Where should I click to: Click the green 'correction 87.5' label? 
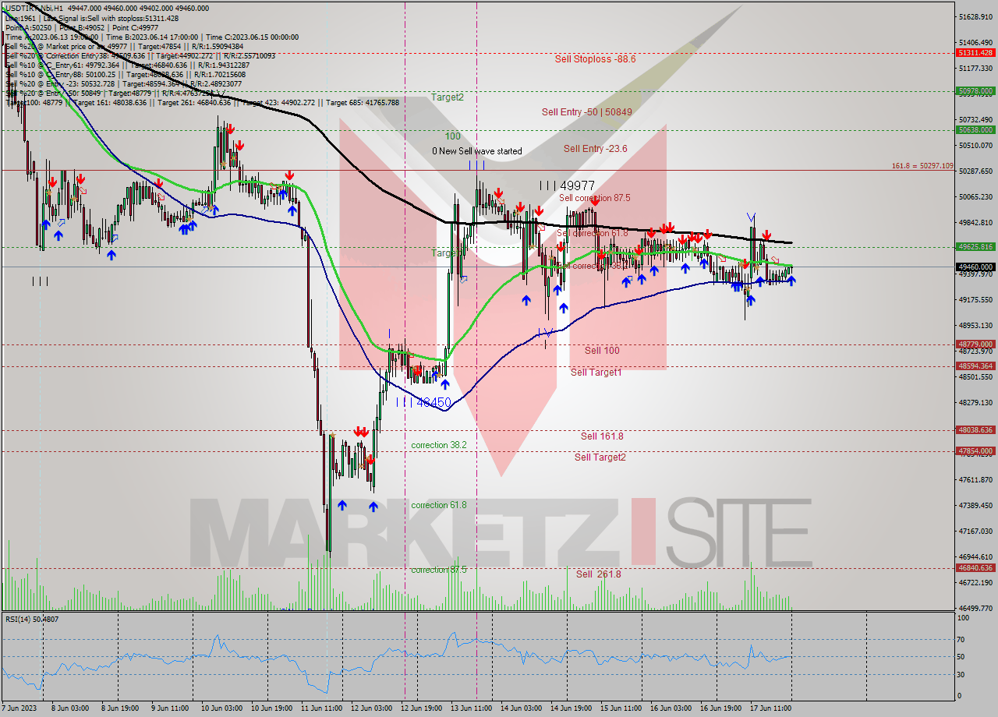point(439,570)
